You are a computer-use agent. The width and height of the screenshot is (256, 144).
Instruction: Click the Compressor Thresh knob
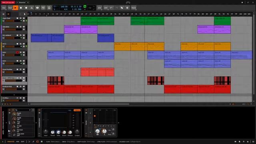coord(52,132)
